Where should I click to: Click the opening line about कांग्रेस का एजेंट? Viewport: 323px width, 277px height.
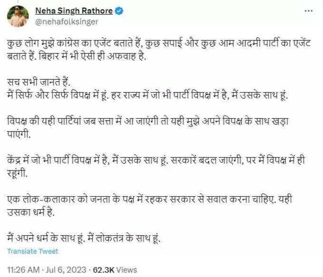pos(159,43)
